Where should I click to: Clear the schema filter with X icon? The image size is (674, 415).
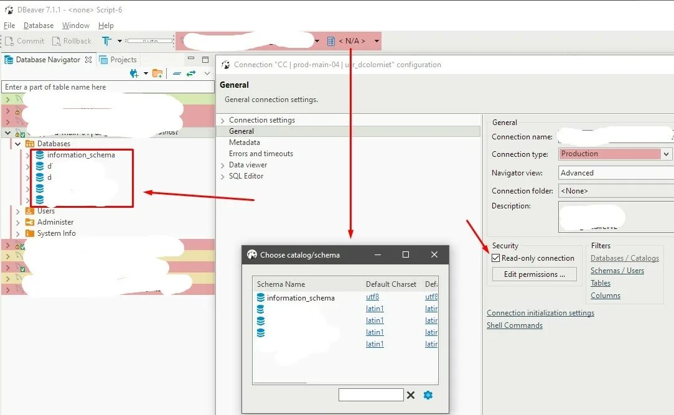[411, 395]
